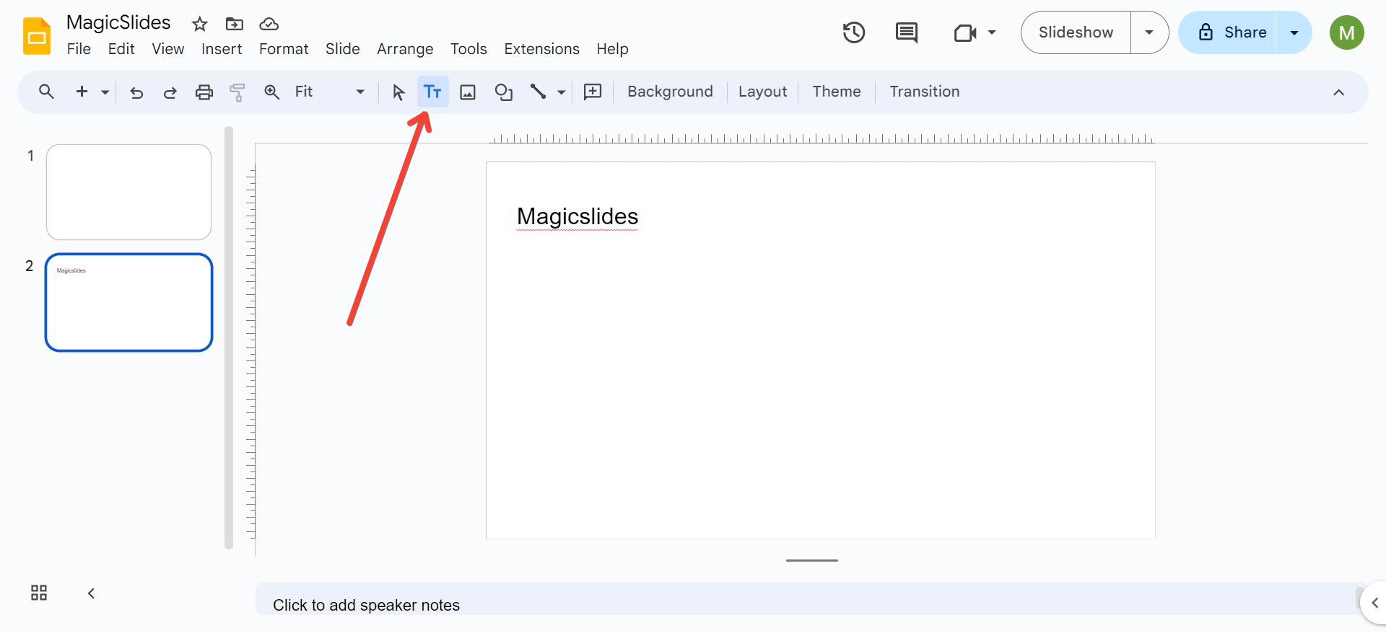Open the account avatar M

point(1347,32)
